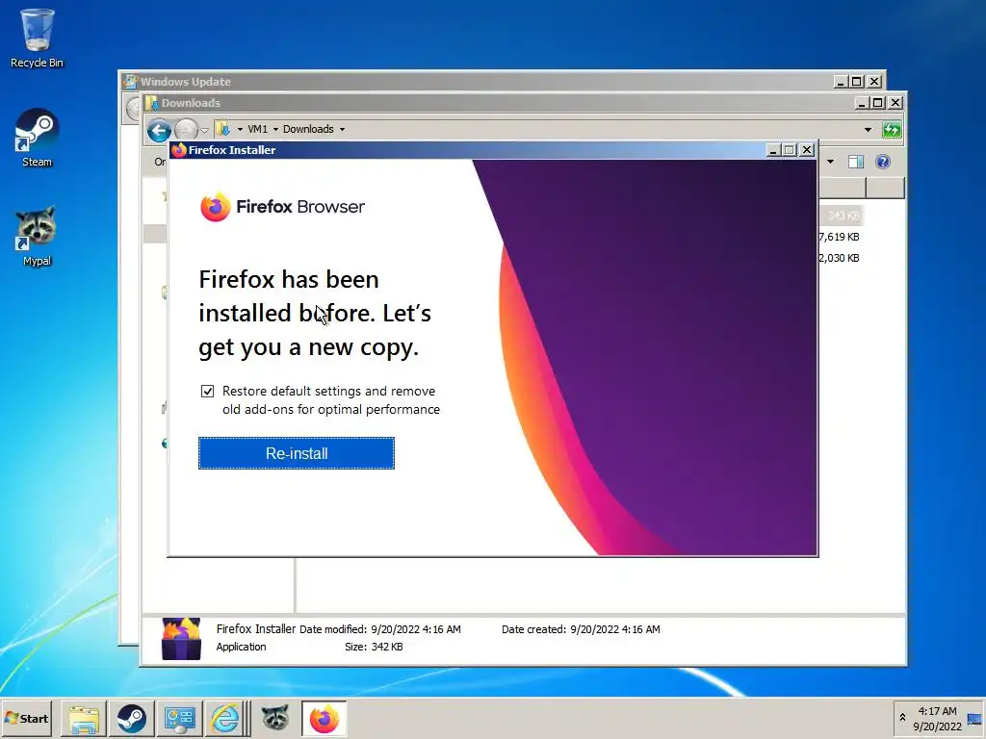This screenshot has height=739, width=986.
Task: Open the view options dropdown arrow
Action: pos(831,162)
